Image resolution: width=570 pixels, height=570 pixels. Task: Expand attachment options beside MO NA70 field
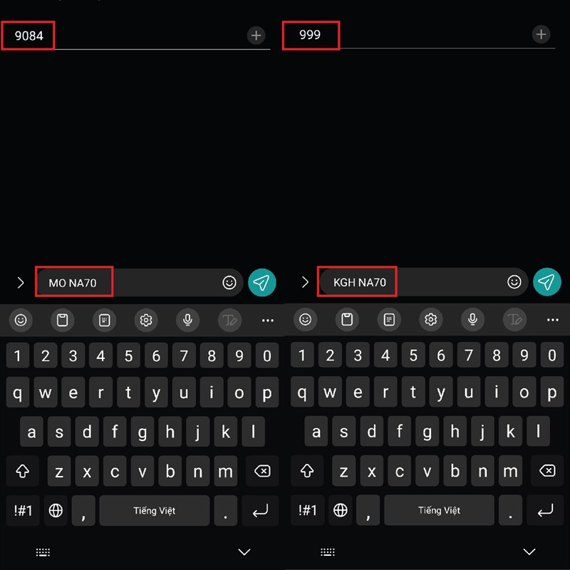[21, 282]
